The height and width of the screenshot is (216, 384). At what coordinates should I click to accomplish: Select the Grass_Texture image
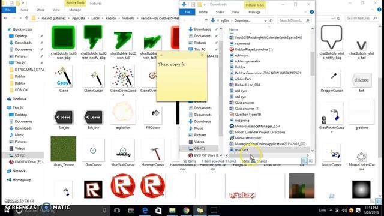pyautogui.click(x=64, y=149)
